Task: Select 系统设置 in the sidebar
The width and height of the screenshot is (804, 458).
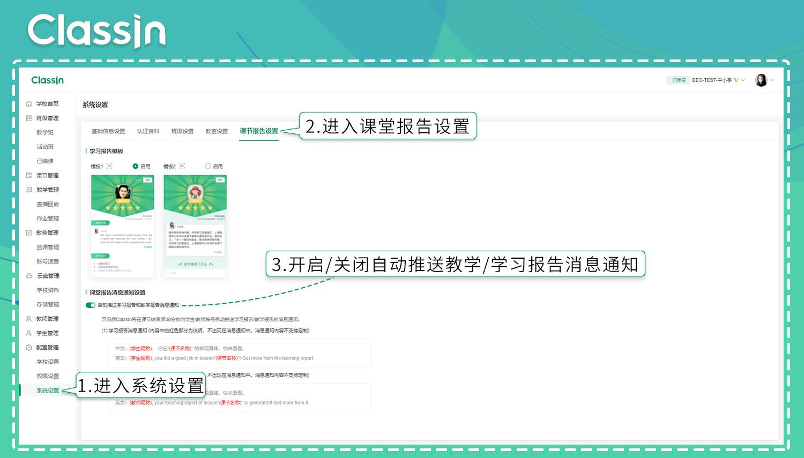Action: [x=48, y=391]
